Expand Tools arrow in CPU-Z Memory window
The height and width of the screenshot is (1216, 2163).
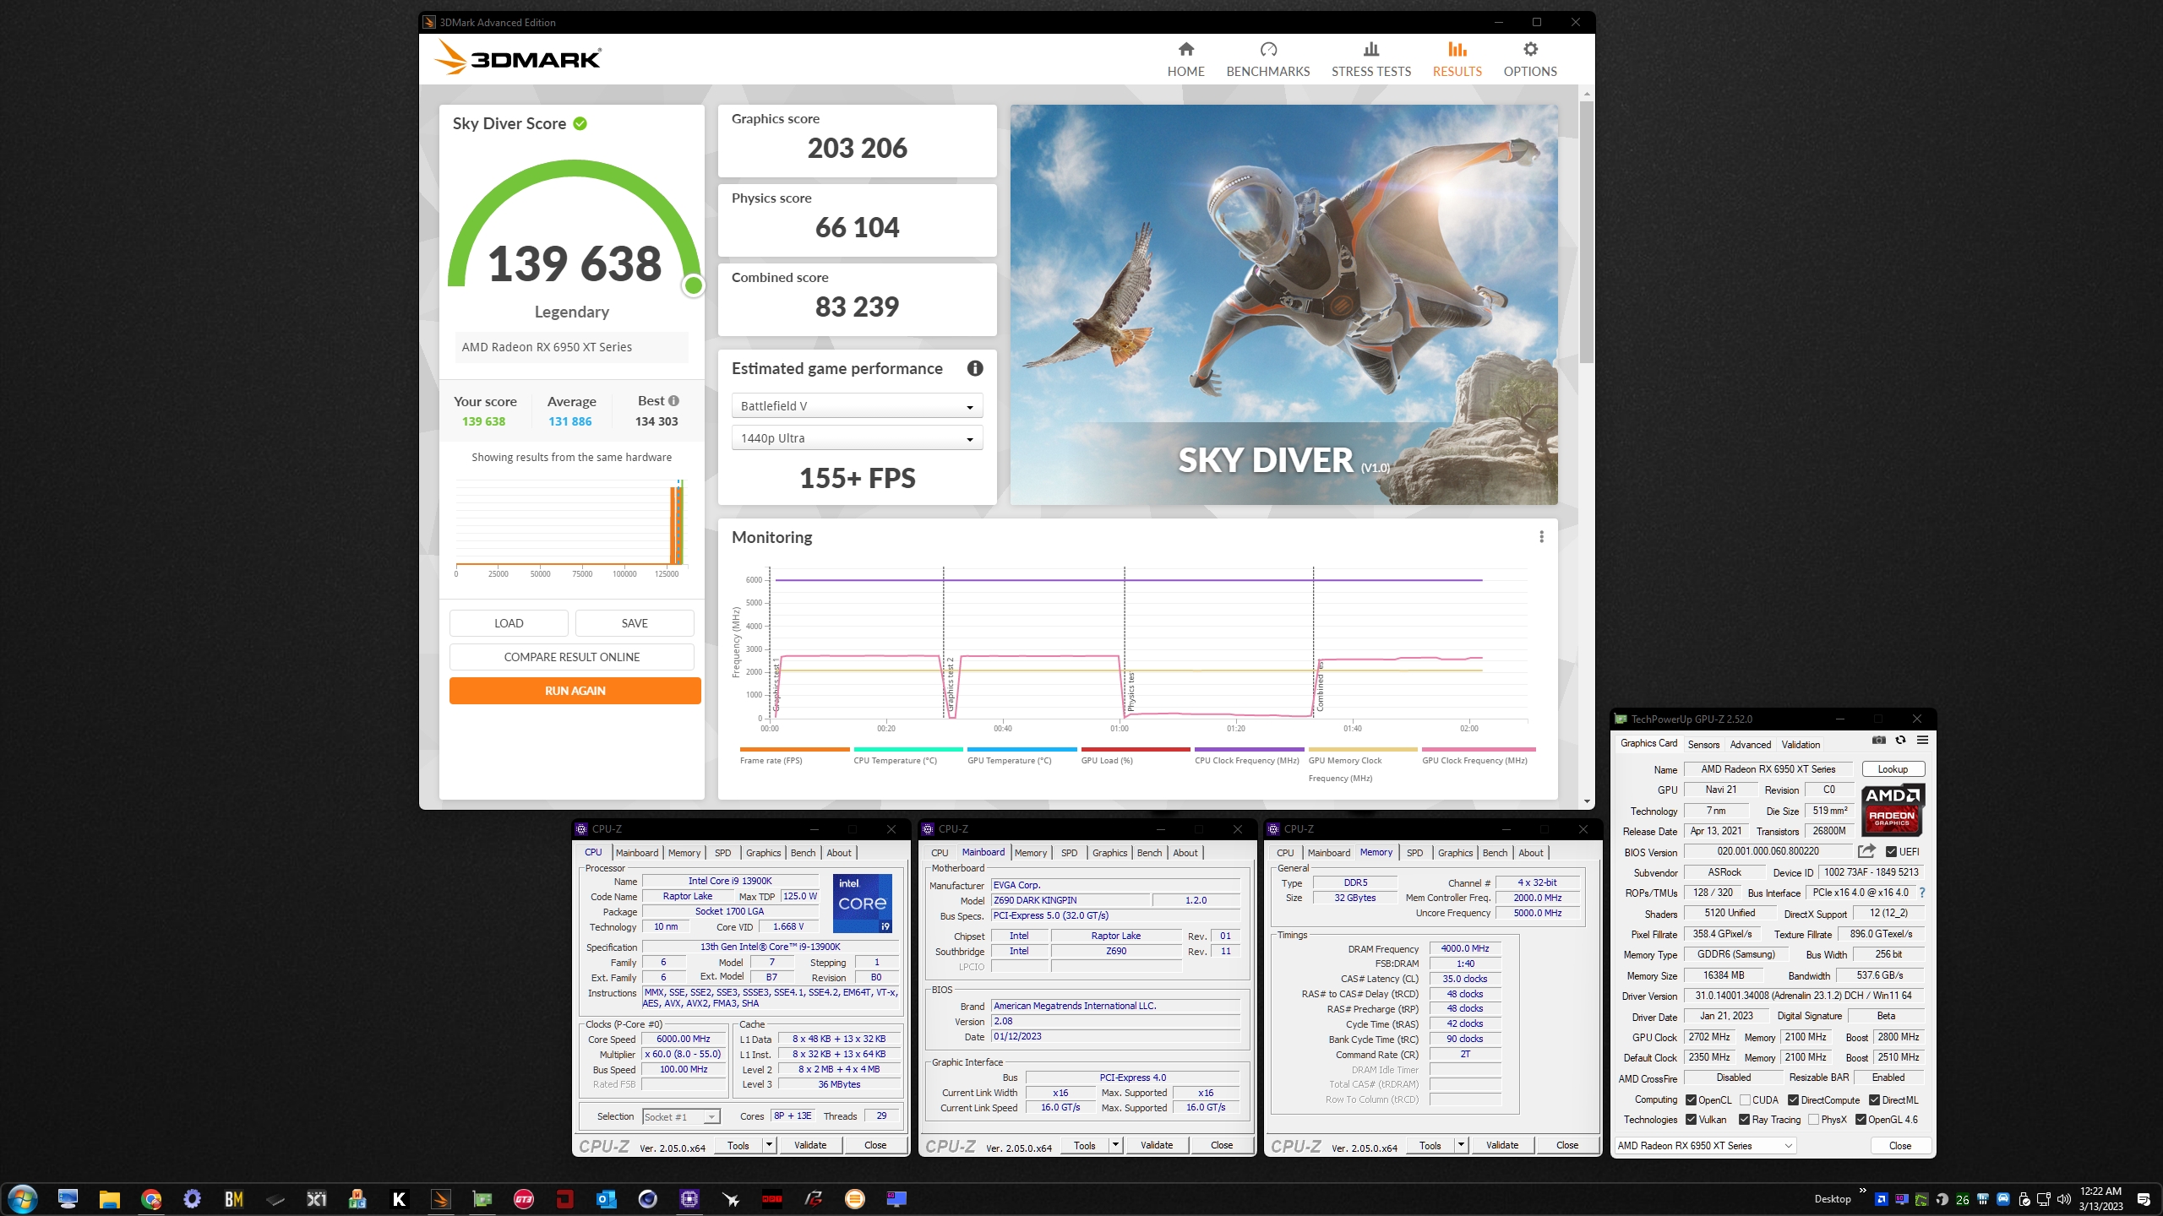click(x=1461, y=1145)
